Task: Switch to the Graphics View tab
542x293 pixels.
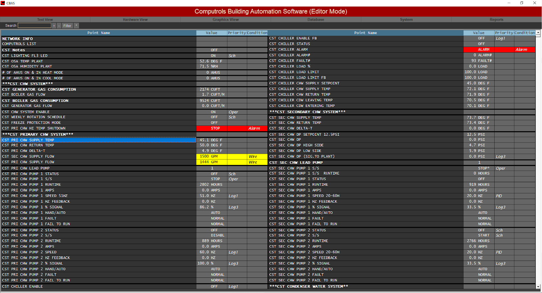Action: [226, 20]
